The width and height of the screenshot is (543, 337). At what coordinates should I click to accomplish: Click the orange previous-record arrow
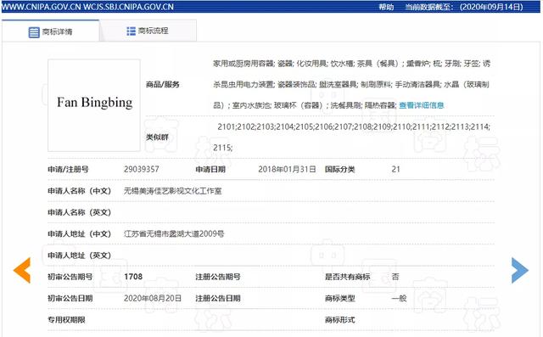pyautogui.click(x=22, y=271)
